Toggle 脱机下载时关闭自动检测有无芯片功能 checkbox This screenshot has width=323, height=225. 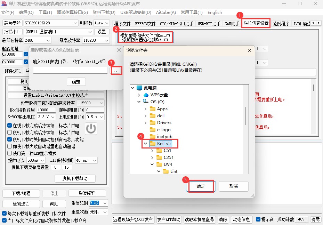9,139
